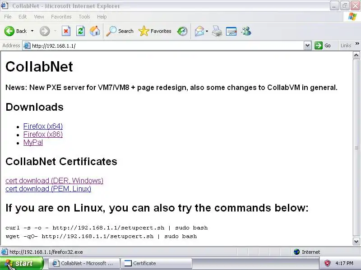The height and width of the screenshot is (270, 361).
Task: Open the Windows Start menu
Action: (22, 263)
